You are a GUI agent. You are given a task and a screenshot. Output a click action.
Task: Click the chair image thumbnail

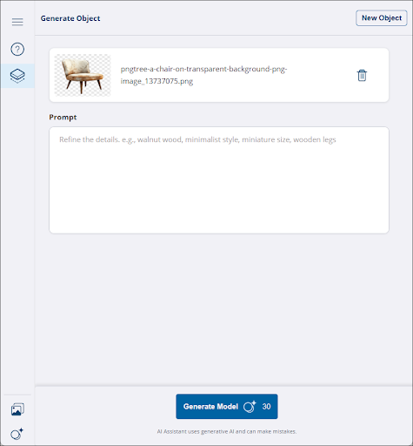point(83,75)
